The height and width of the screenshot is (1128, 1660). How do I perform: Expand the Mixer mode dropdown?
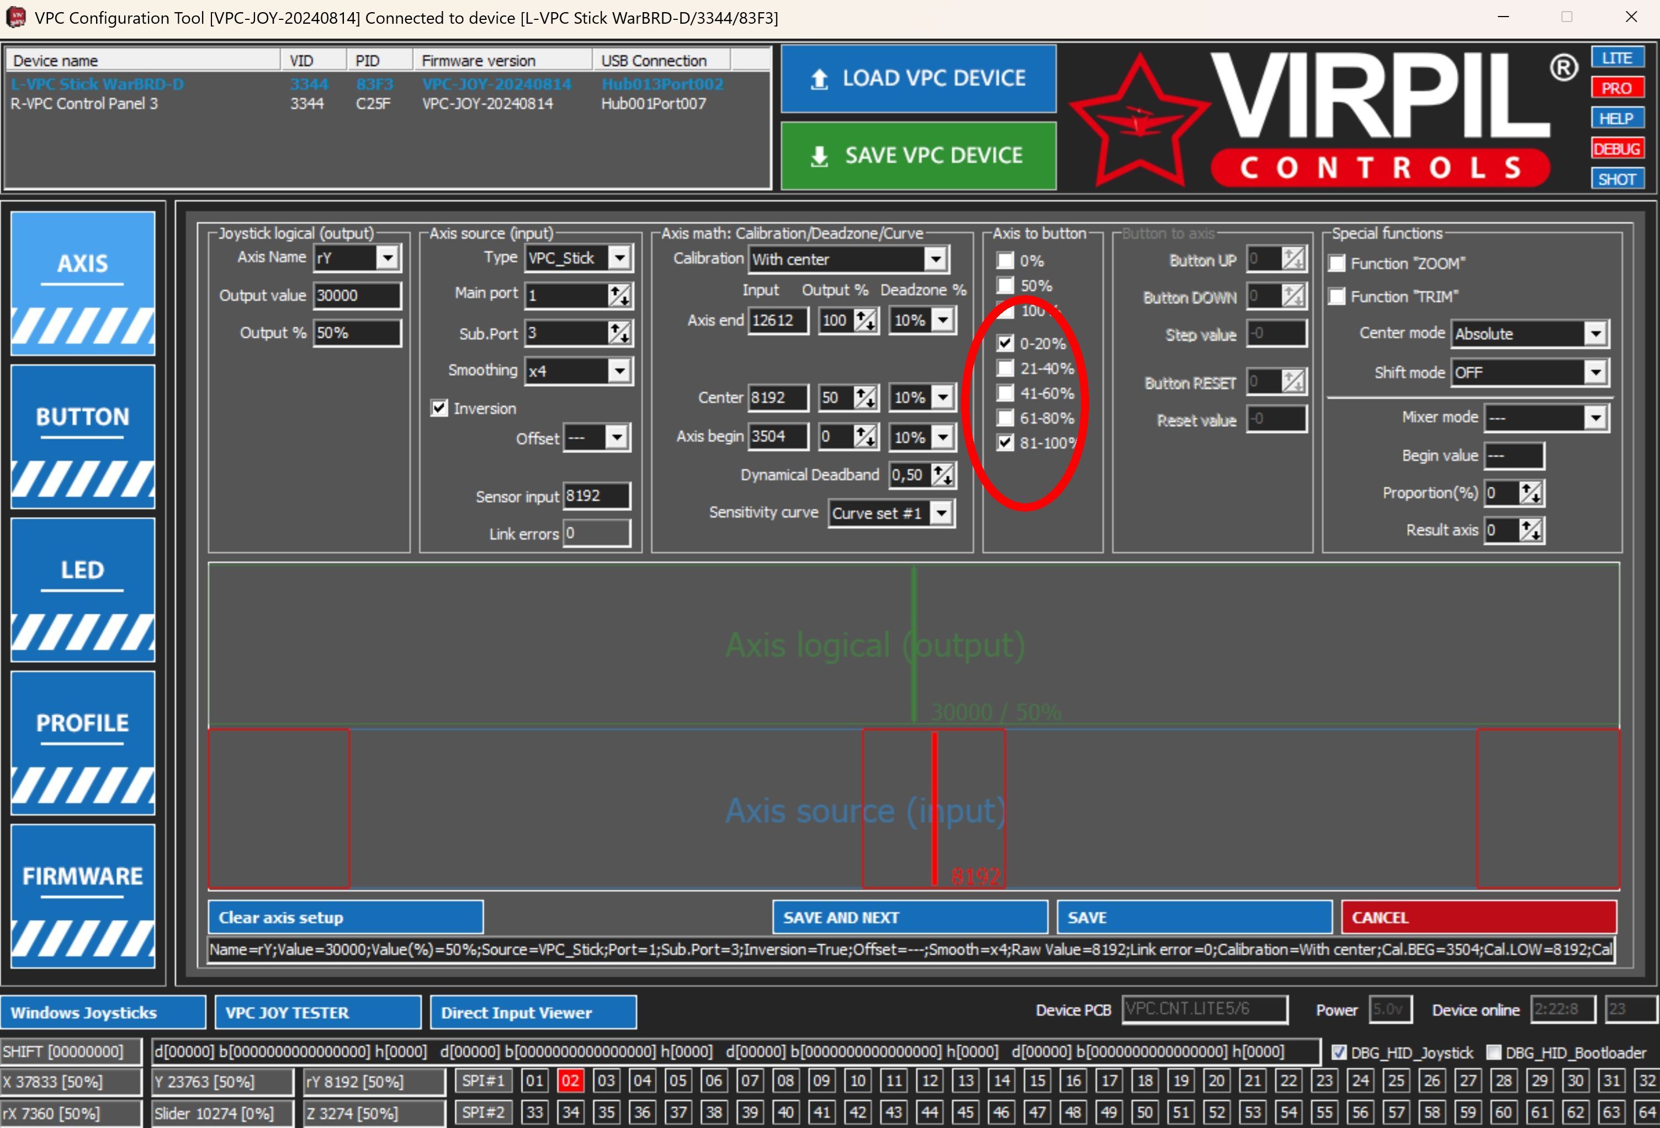(1596, 418)
